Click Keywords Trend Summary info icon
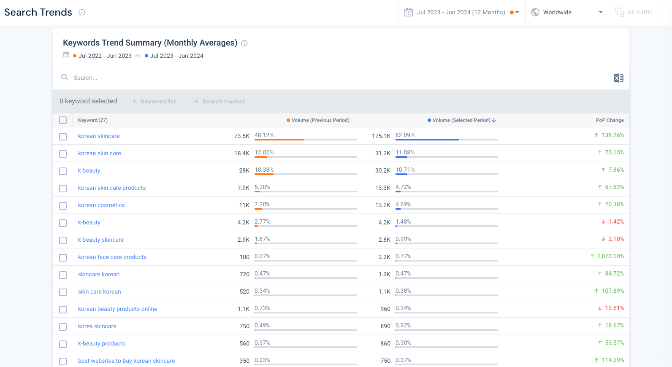This screenshot has height=367, width=672. tap(244, 43)
